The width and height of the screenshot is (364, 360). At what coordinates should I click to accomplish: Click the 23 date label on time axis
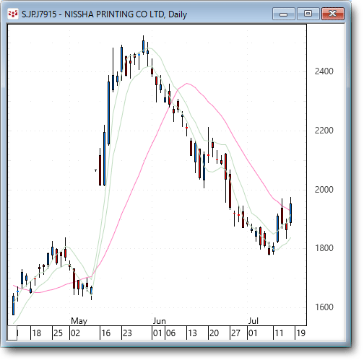(127, 333)
